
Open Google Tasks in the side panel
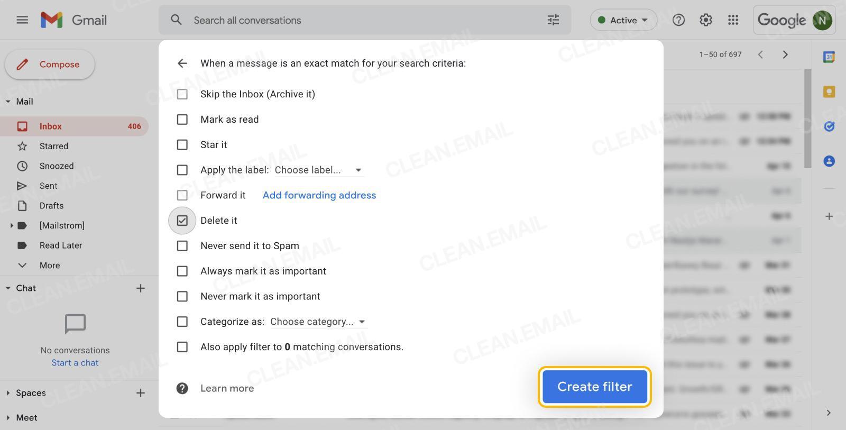829,126
